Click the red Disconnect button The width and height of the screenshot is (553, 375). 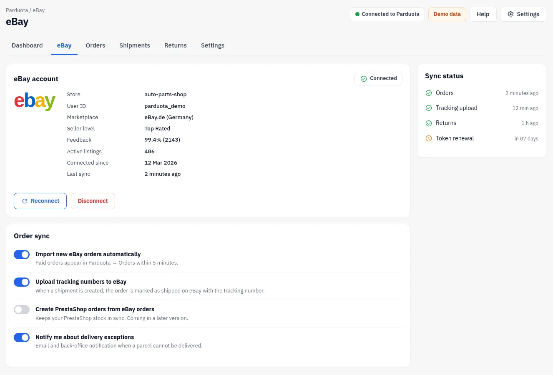(93, 201)
